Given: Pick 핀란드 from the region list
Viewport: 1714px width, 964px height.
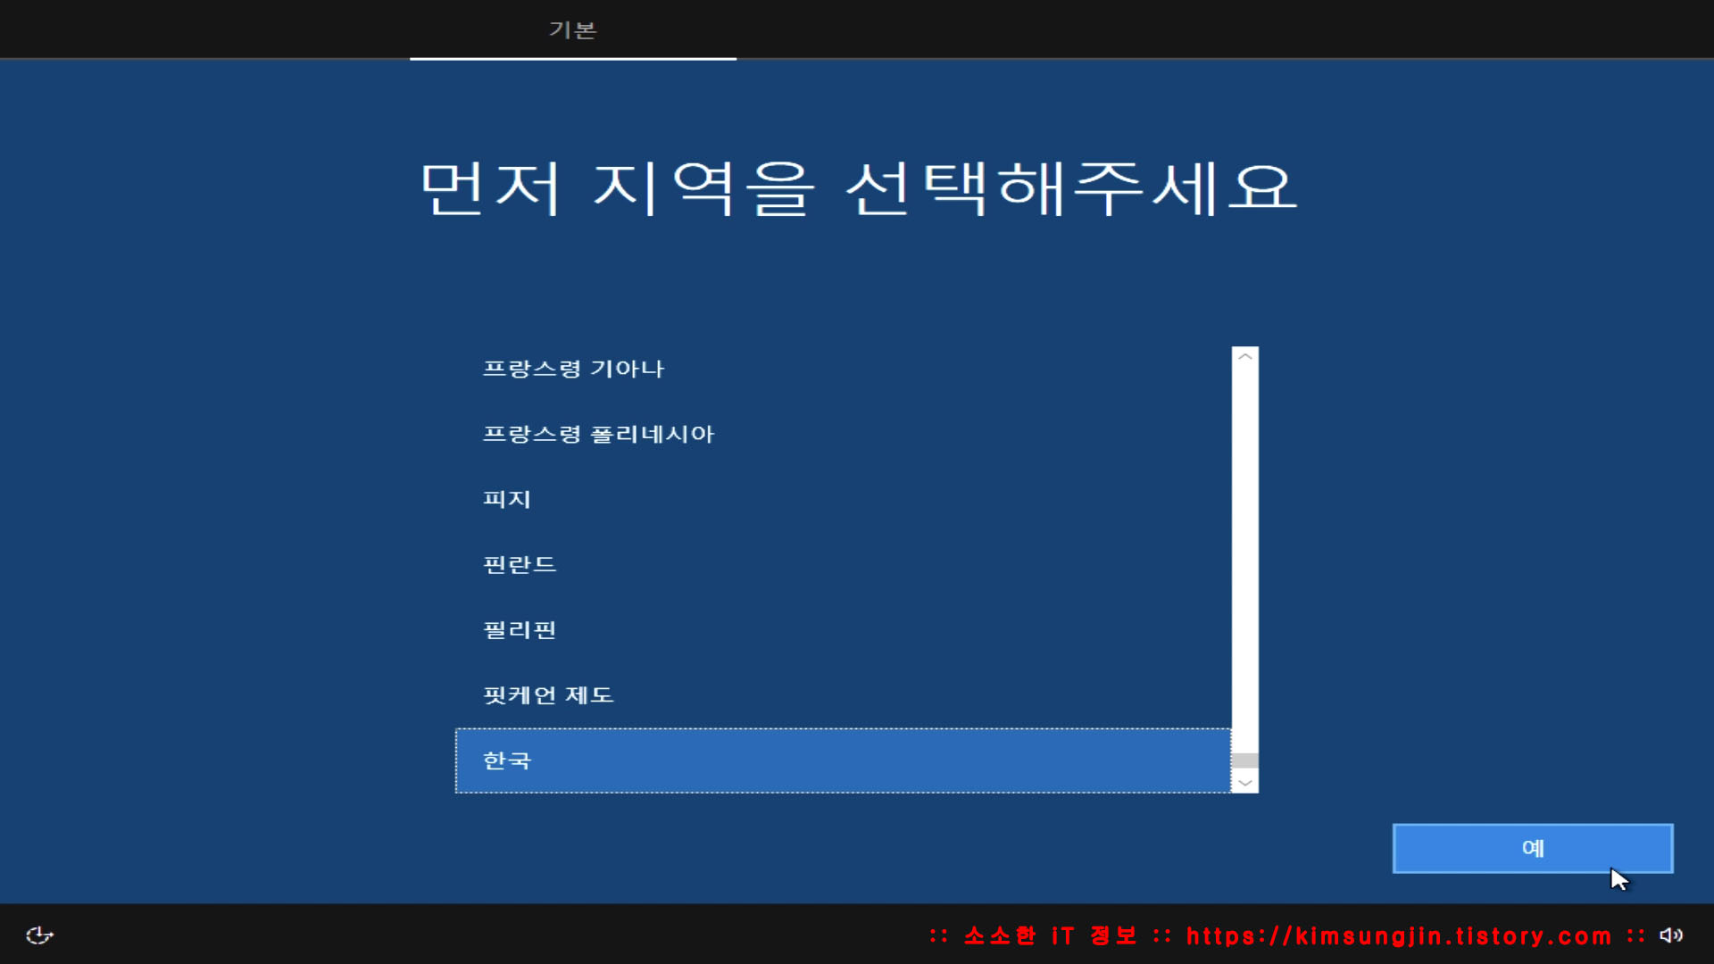Looking at the screenshot, I should click(520, 564).
